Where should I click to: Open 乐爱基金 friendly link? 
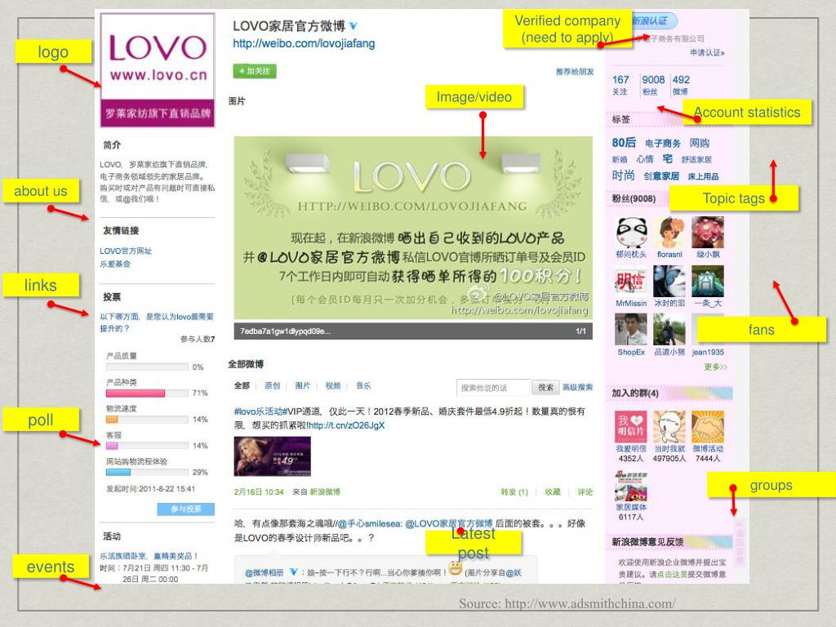[115, 264]
